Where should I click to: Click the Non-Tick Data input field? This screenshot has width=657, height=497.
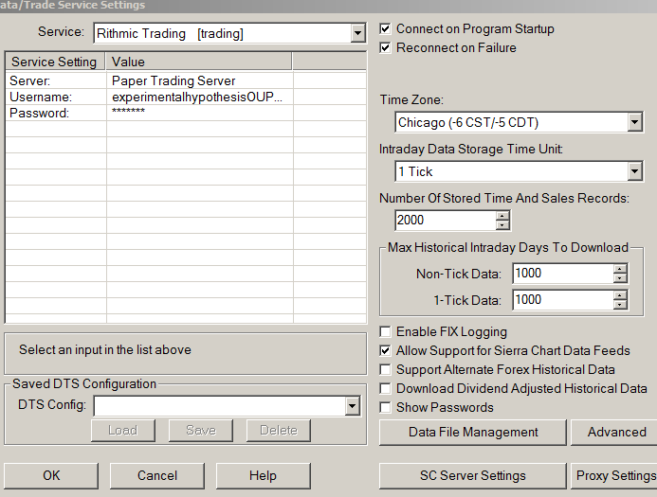563,274
